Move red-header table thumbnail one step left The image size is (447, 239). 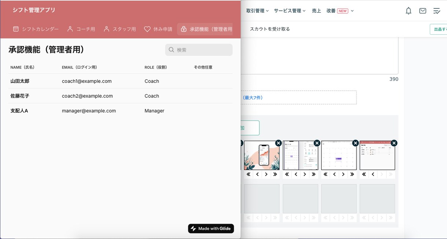tap(373, 174)
